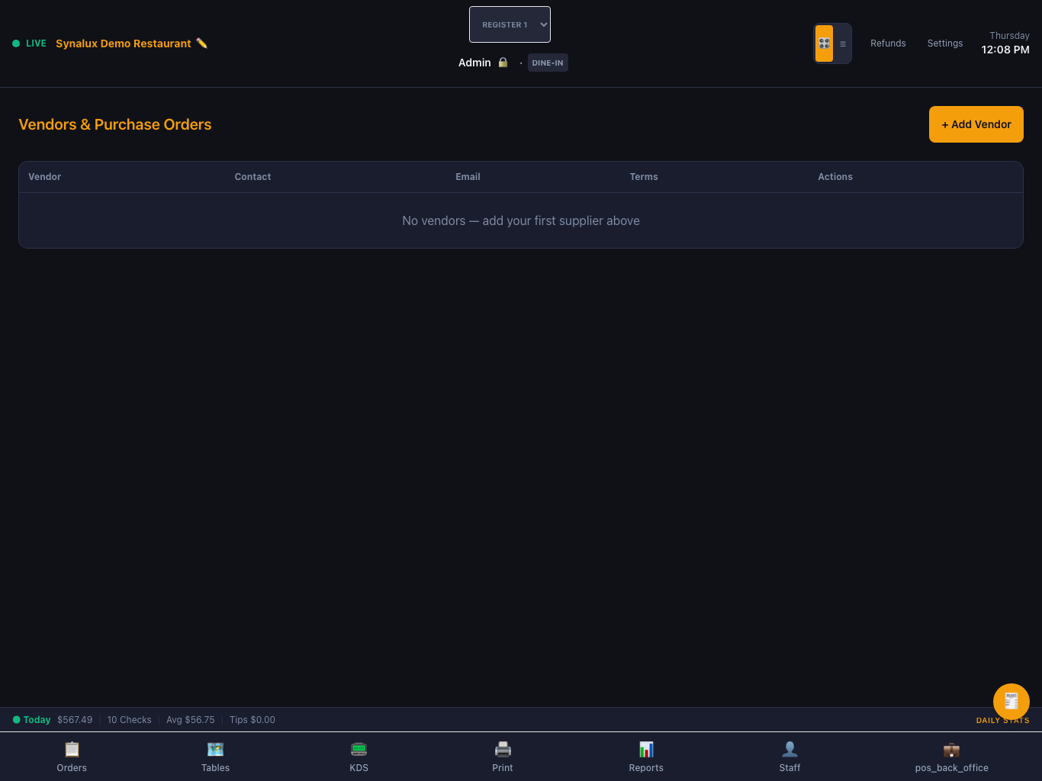Screen dimensions: 1042x781
Task: Click the DINE-IN order type badge
Action: click(548, 63)
